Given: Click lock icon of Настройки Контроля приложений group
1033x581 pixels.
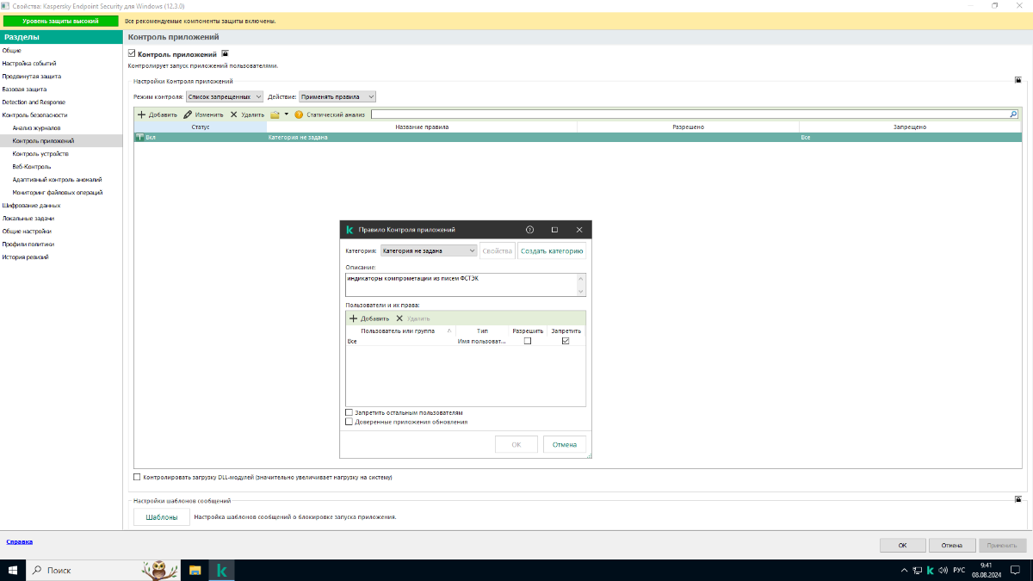Looking at the screenshot, I should tap(1018, 80).
